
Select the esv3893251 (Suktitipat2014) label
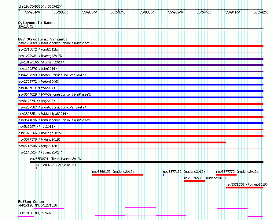pyautogui.click(x=43, y=114)
